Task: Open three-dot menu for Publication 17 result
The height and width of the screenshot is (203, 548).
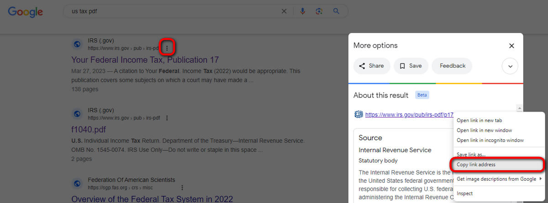Action: [x=167, y=48]
